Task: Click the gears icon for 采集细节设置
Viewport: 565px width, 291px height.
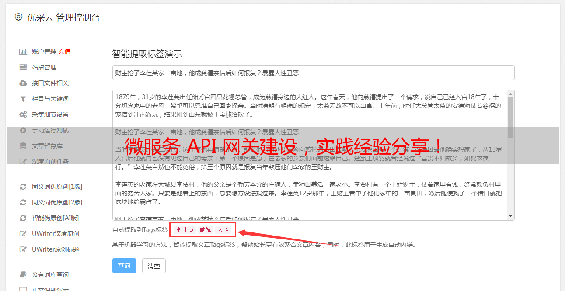Action: point(23,114)
